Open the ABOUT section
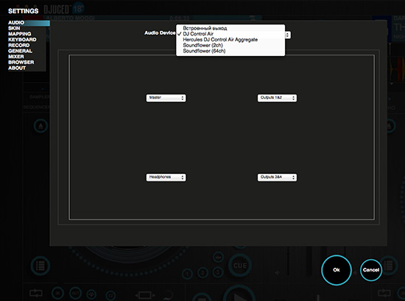 17,68
